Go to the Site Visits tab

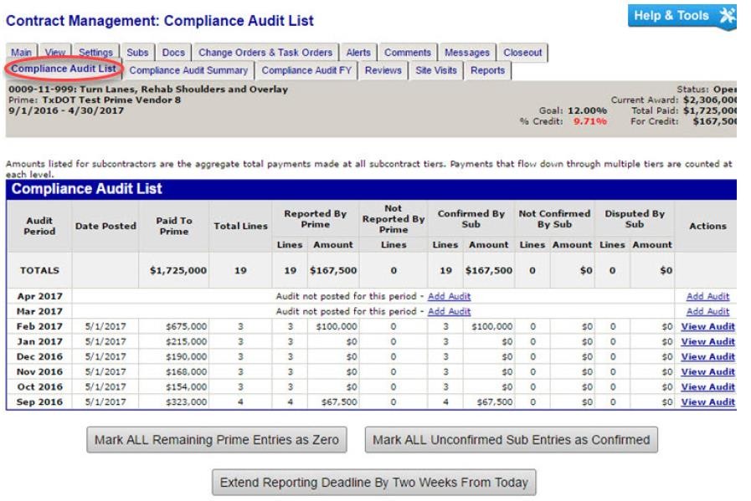pyautogui.click(x=435, y=70)
